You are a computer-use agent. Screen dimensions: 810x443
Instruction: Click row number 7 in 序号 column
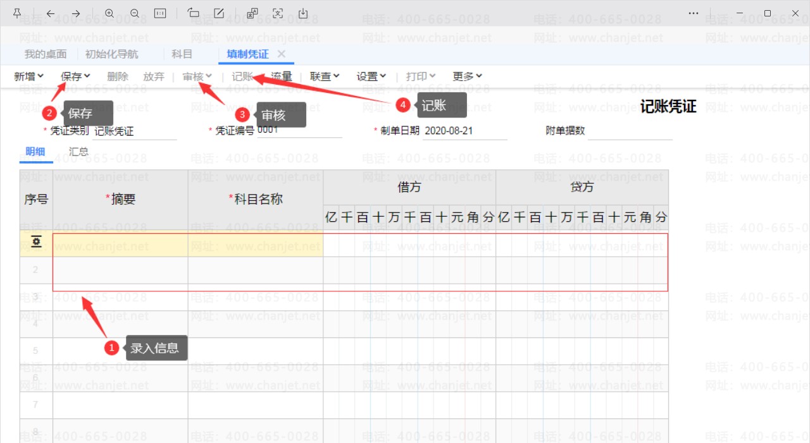(x=36, y=404)
